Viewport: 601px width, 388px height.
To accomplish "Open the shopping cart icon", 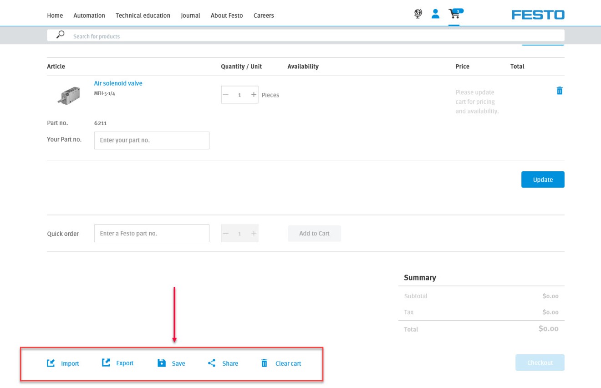I will pyautogui.click(x=454, y=14).
